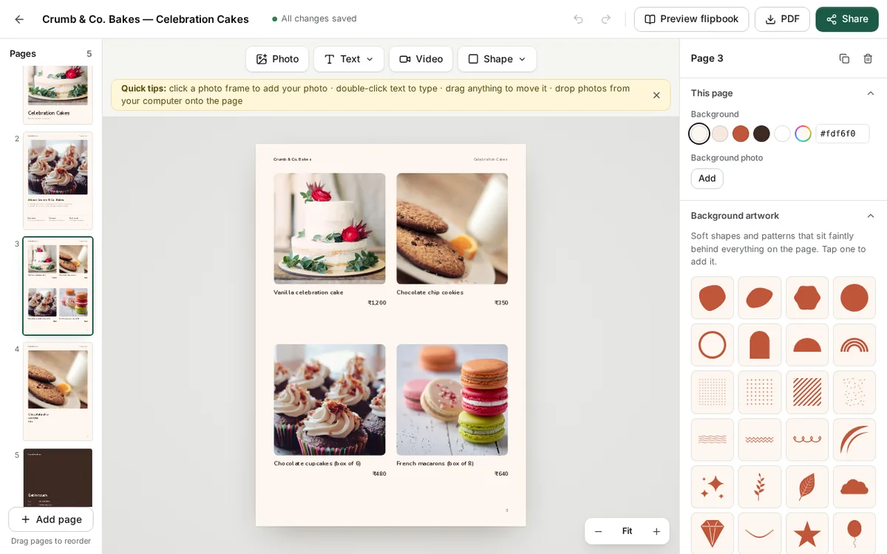The width and height of the screenshot is (887, 554).
Task: Add the wavy lines artwork
Action: pyautogui.click(x=713, y=440)
